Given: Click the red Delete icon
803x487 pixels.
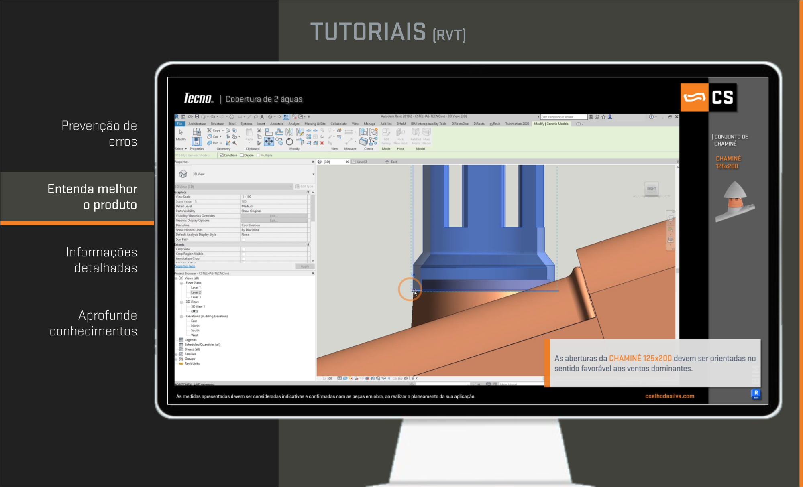Looking at the screenshot, I should [322, 143].
